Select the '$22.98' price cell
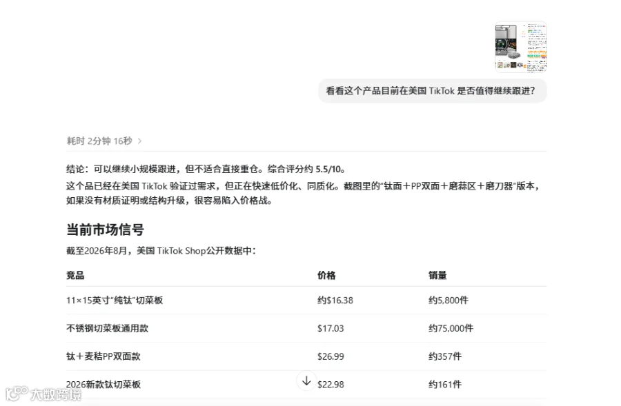The image size is (621, 406). tap(331, 384)
